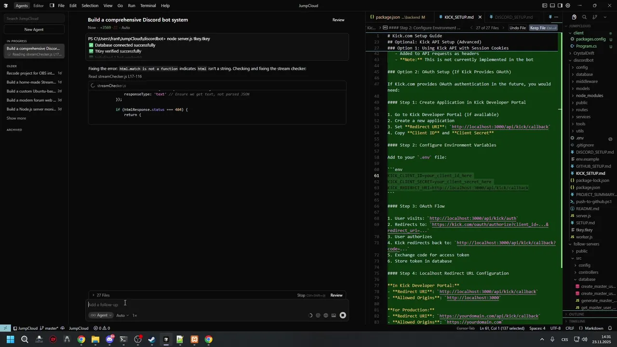
Task: Click the Spaces: 4 indentation setting
Action: point(537,328)
